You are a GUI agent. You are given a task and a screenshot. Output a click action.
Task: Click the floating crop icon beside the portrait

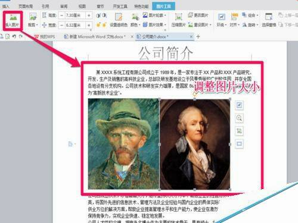[x=239, y=131]
